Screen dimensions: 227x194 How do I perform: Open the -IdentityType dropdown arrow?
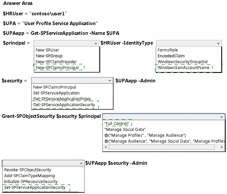click(218, 44)
